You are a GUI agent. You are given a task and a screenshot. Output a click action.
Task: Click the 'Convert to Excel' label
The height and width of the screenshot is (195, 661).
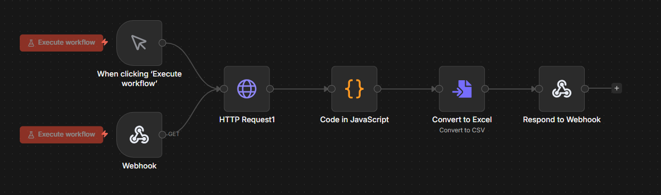tap(462, 120)
